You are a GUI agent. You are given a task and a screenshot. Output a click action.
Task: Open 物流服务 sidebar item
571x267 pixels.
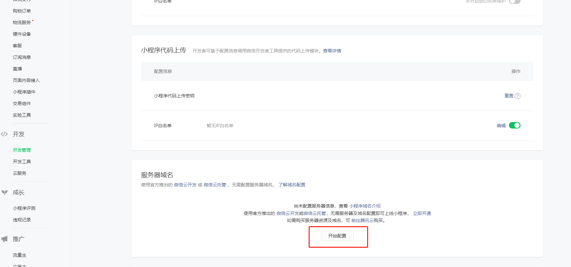point(22,22)
